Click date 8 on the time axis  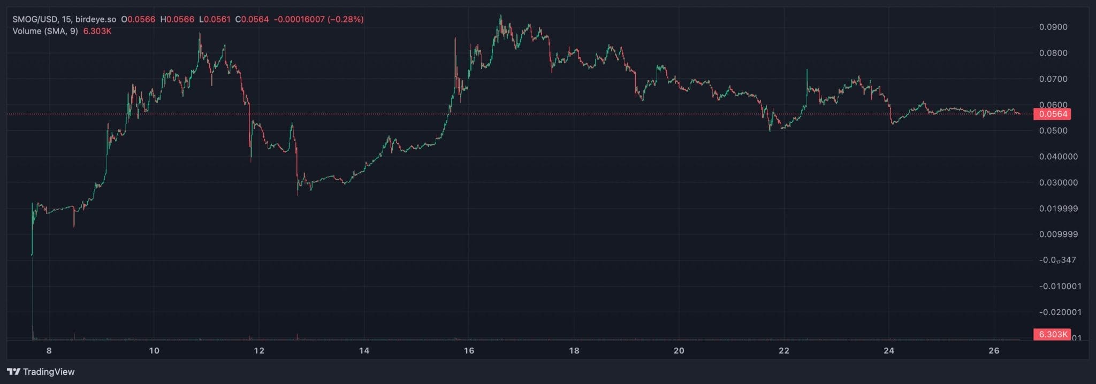(x=49, y=351)
